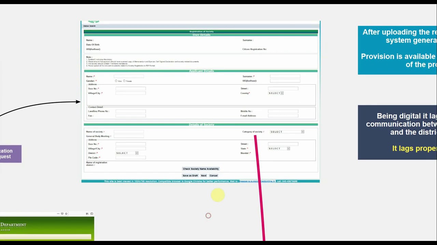Image resolution: width=437 pixels, height=245 pixels.
Task: Open the browser library icon
Action: click(87, 214)
